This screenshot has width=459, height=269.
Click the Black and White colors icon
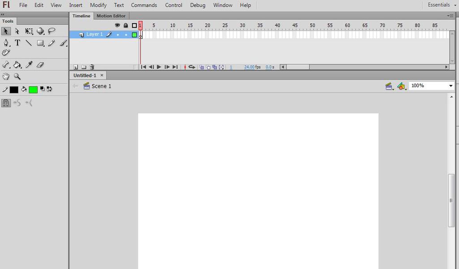click(43, 88)
